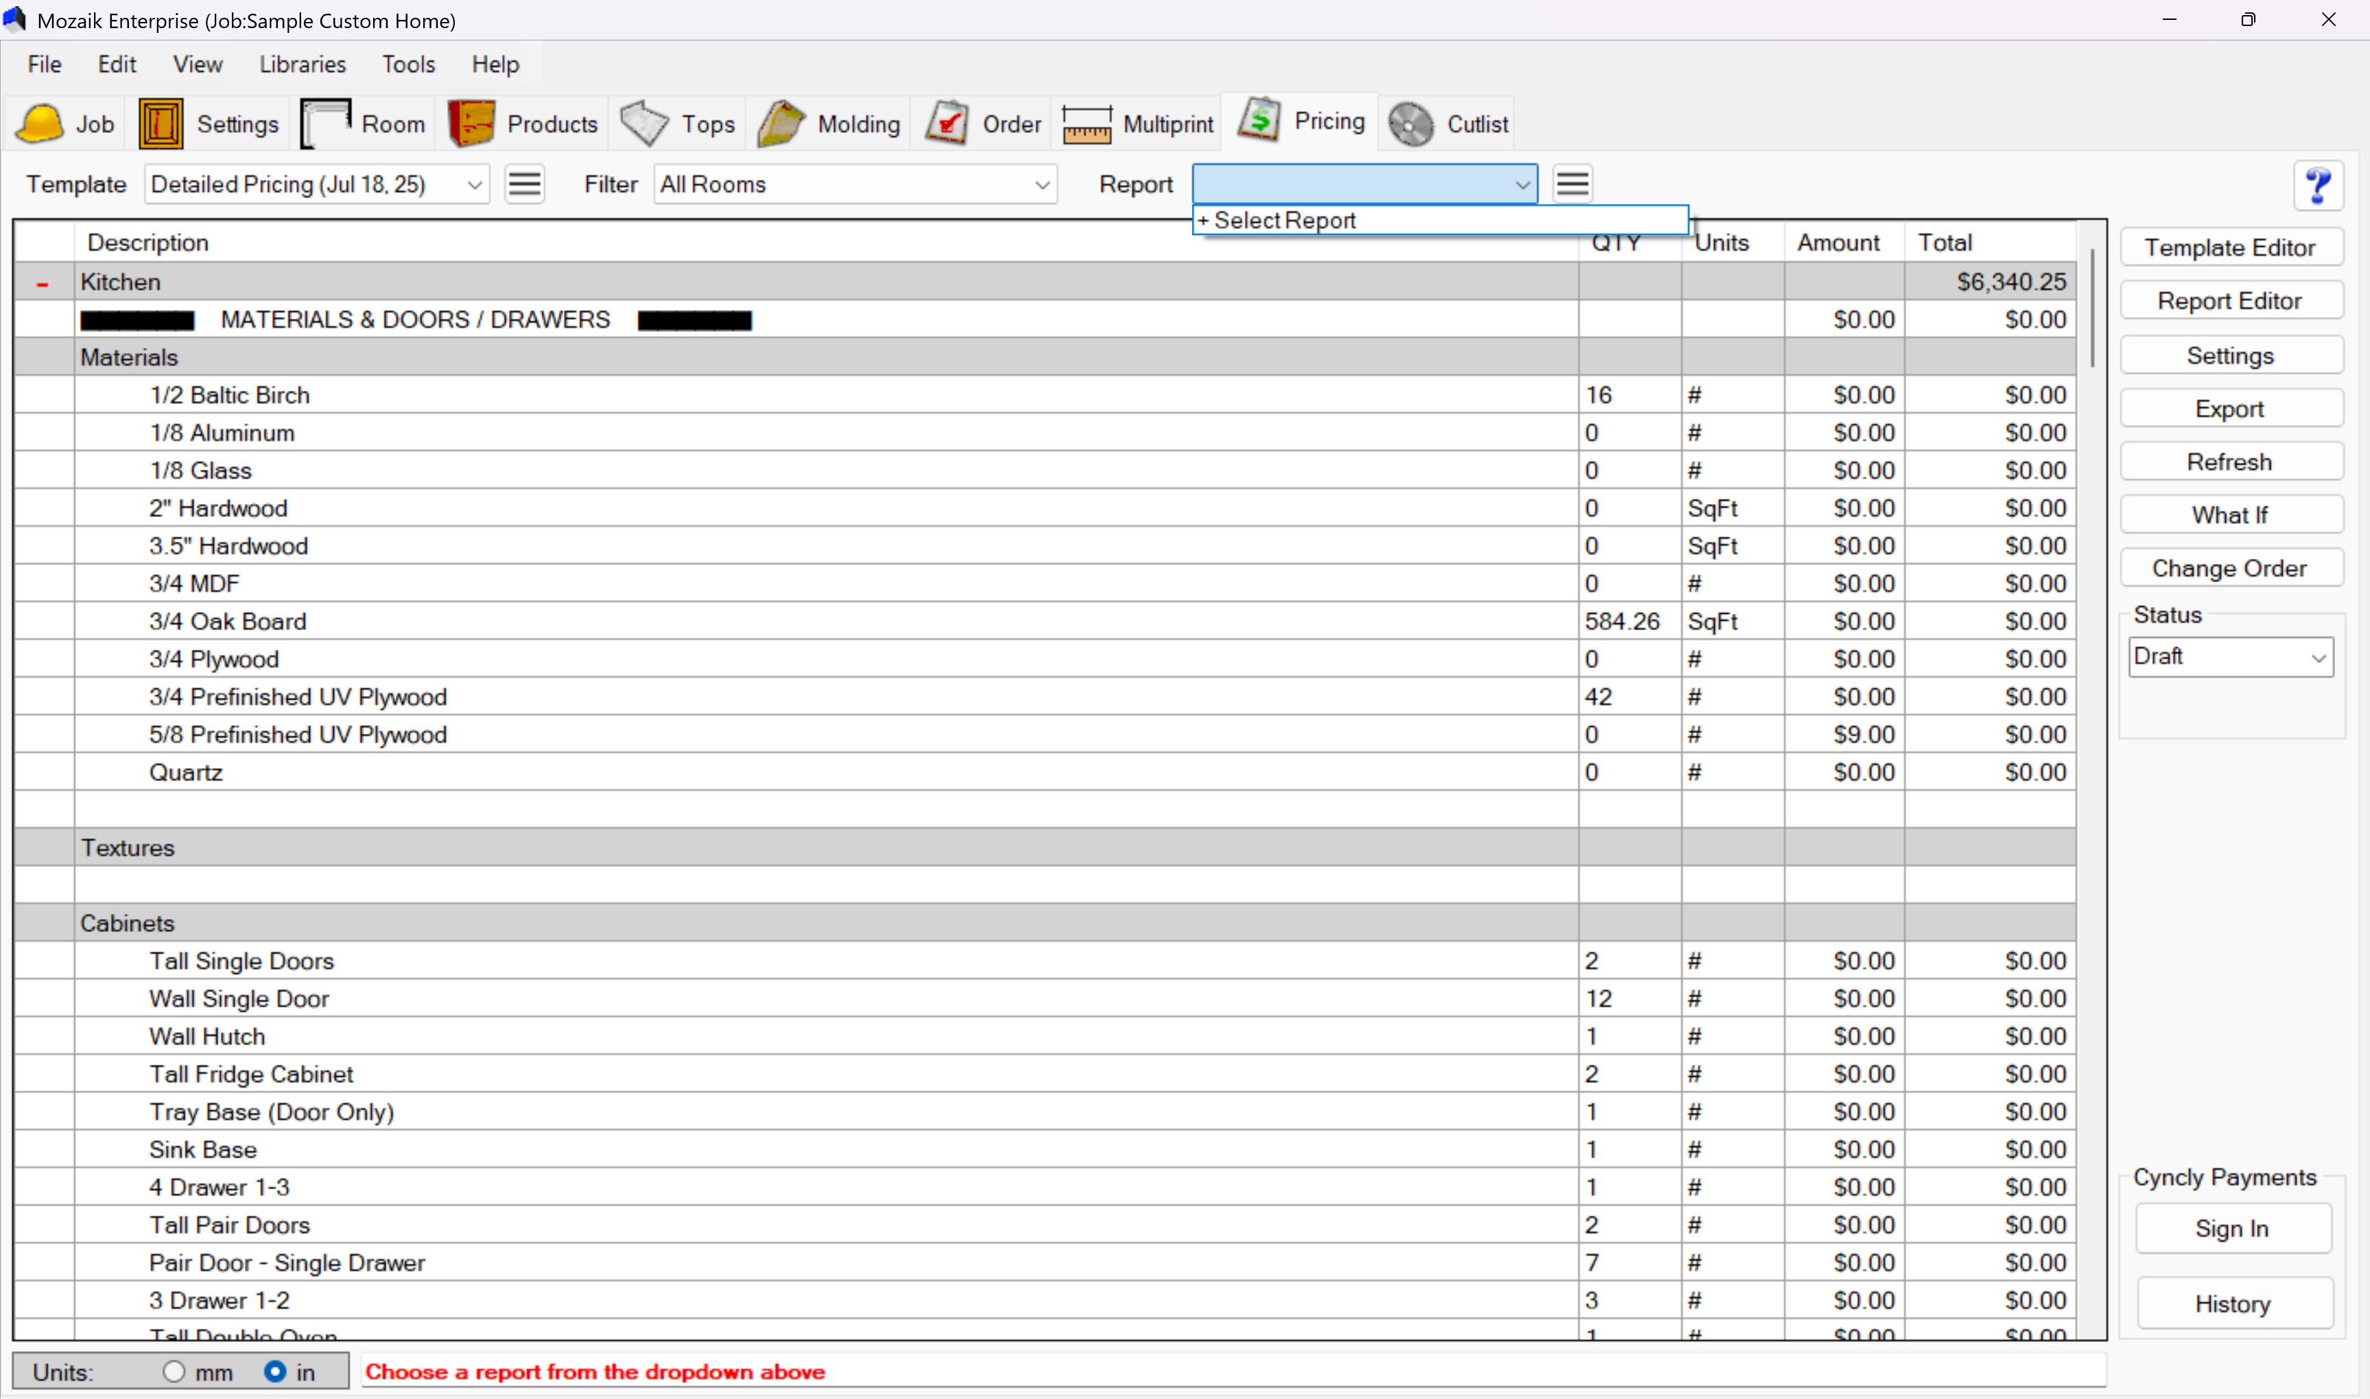
Task: Open the Multiprint ruler icon
Action: (x=1086, y=123)
